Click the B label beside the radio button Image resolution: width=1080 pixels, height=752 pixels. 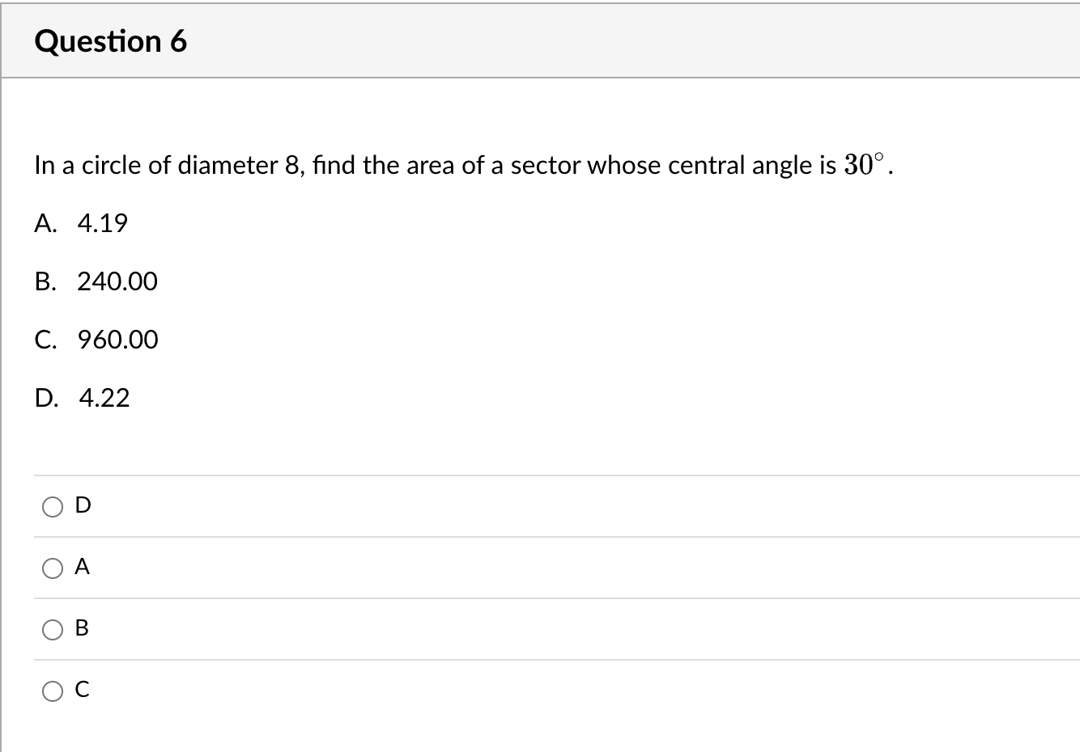[x=81, y=628]
